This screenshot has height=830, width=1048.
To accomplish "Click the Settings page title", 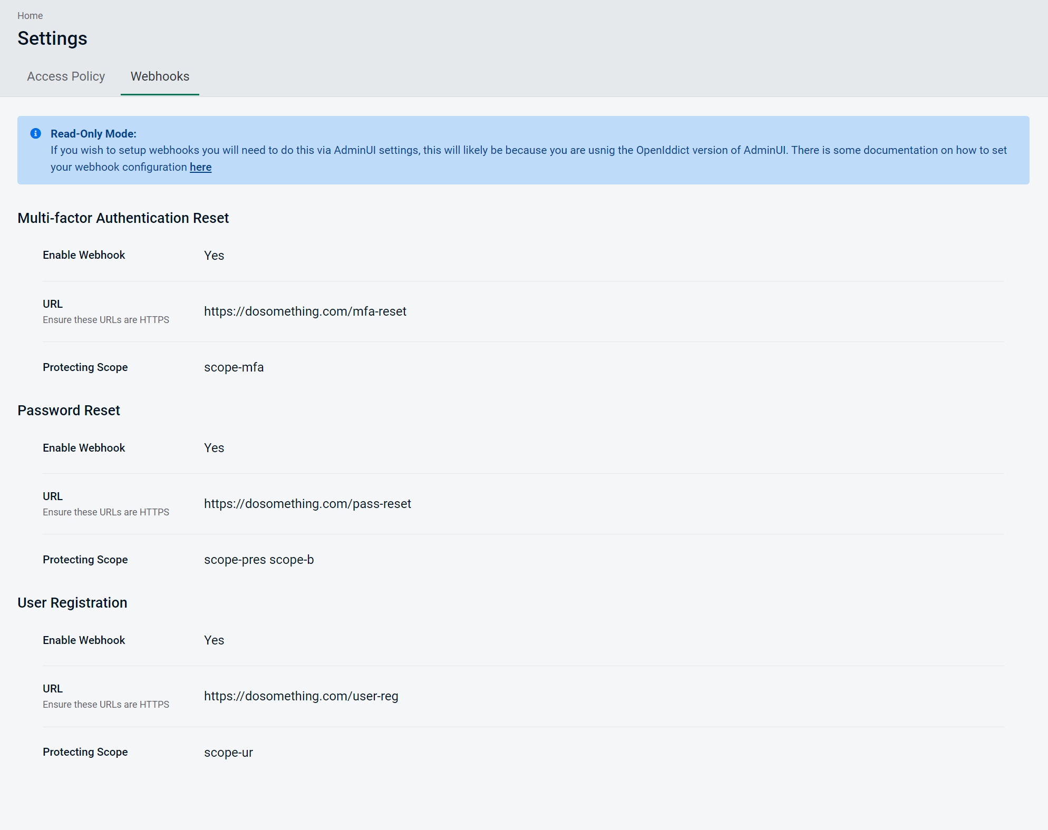I will pyautogui.click(x=52, y=38).
